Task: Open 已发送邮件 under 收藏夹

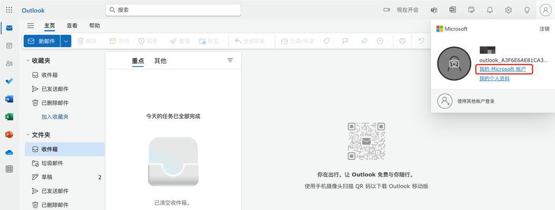Action: (65, 89)
